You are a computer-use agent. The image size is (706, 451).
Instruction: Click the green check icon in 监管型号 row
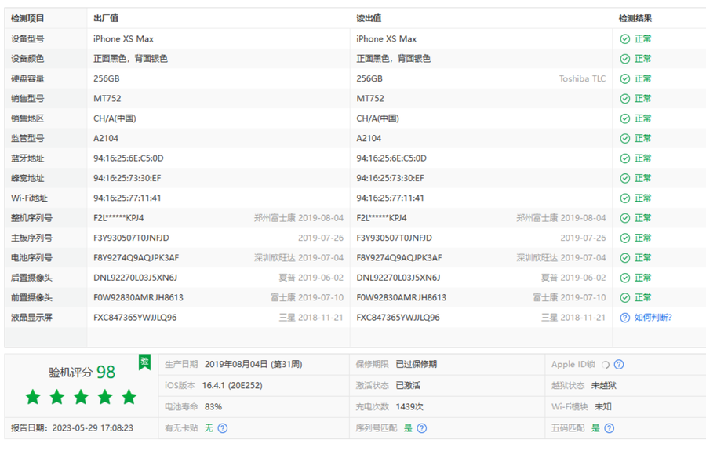[x=625, y=139]
